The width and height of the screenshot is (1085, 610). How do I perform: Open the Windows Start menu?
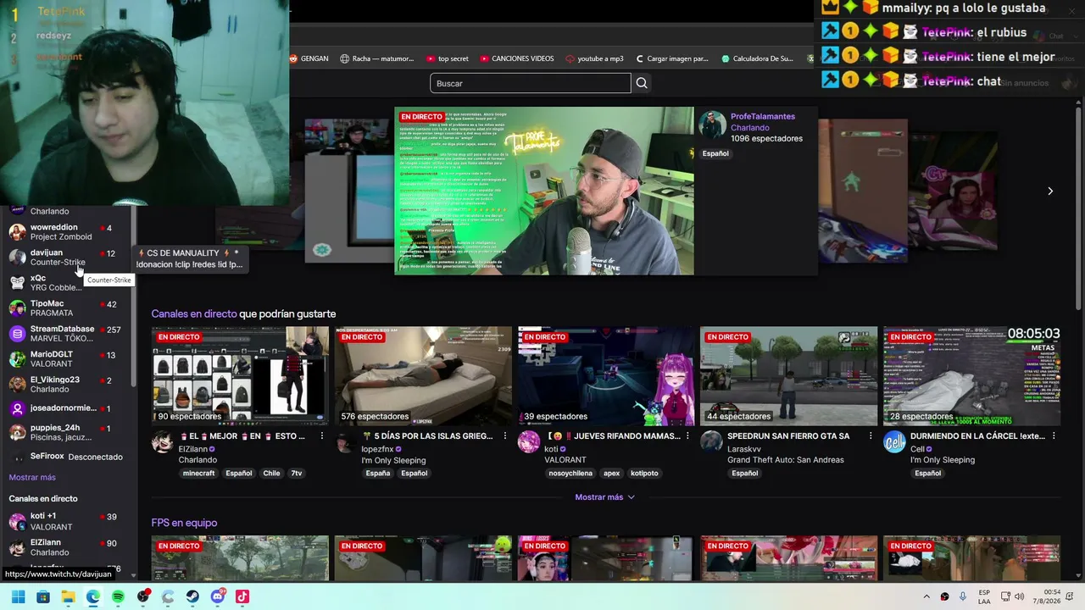(18, 596)
